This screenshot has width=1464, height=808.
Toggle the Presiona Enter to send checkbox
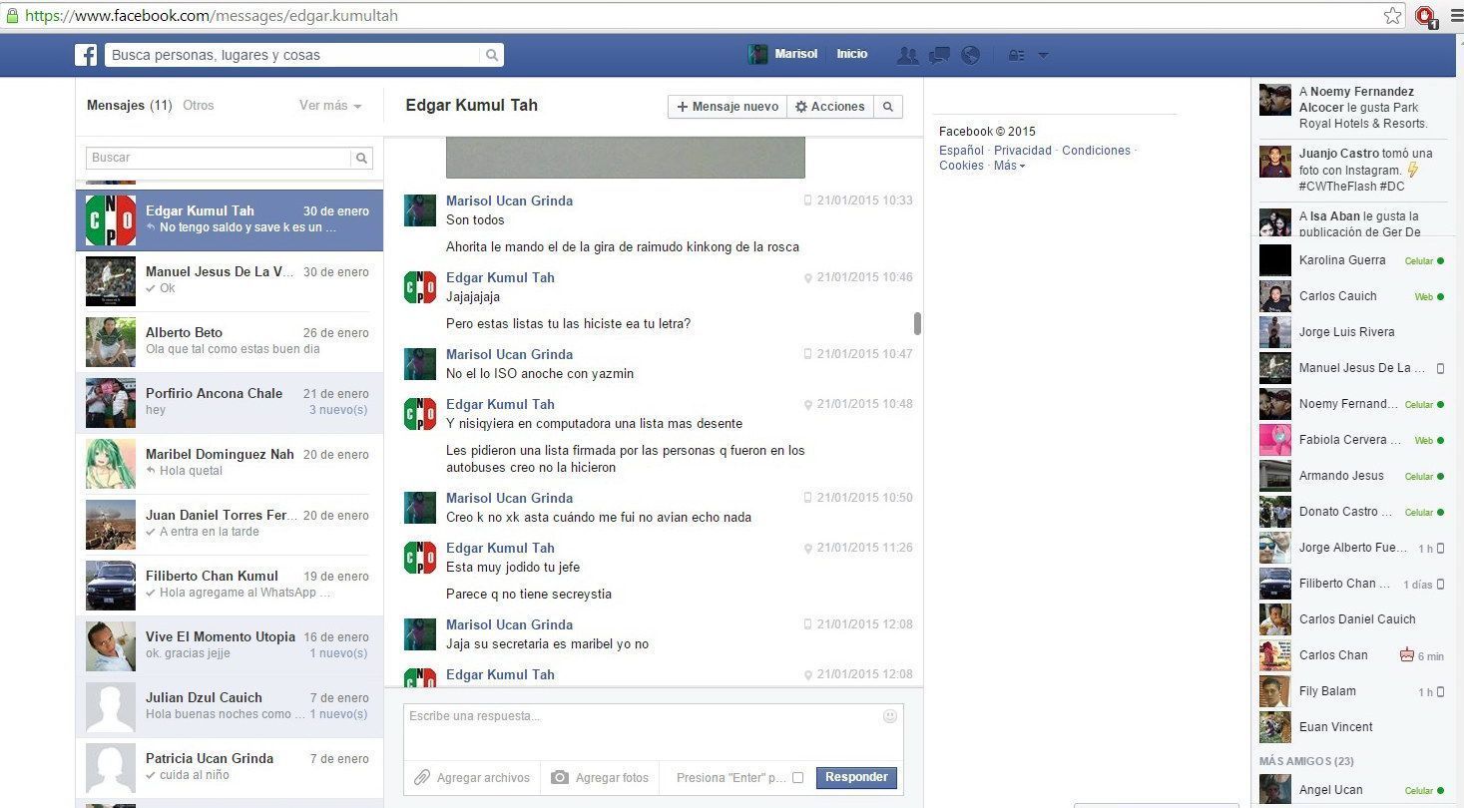797,778
